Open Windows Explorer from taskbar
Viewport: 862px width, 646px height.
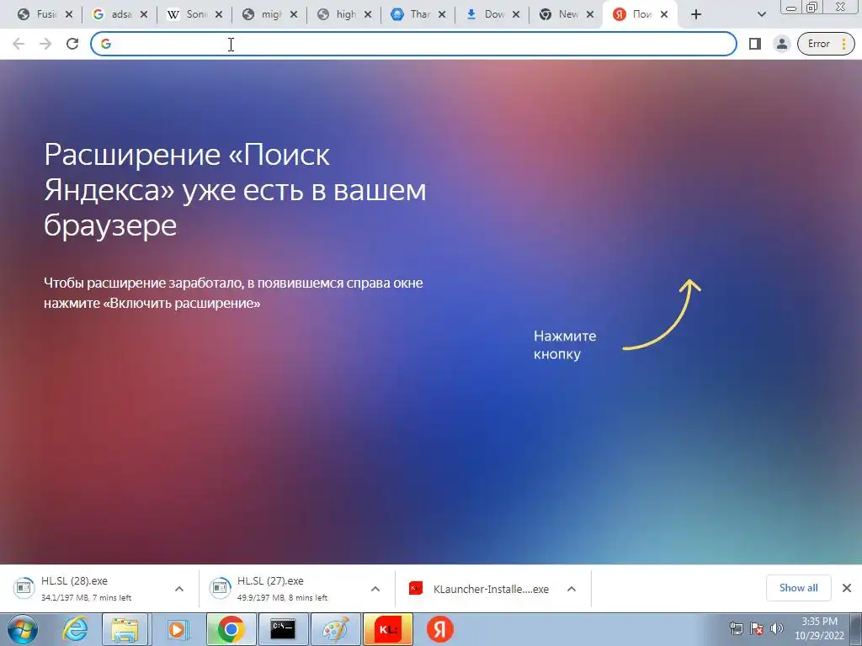click(x=125, y=629)
